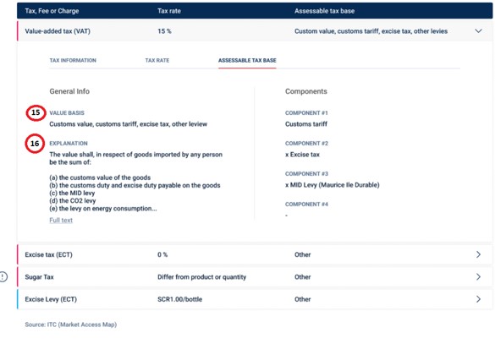The width and height of the screenshot is (495, 360).
Task: Click the Value-added tax (VAT) row title
Action: click(x=58, y=31)
